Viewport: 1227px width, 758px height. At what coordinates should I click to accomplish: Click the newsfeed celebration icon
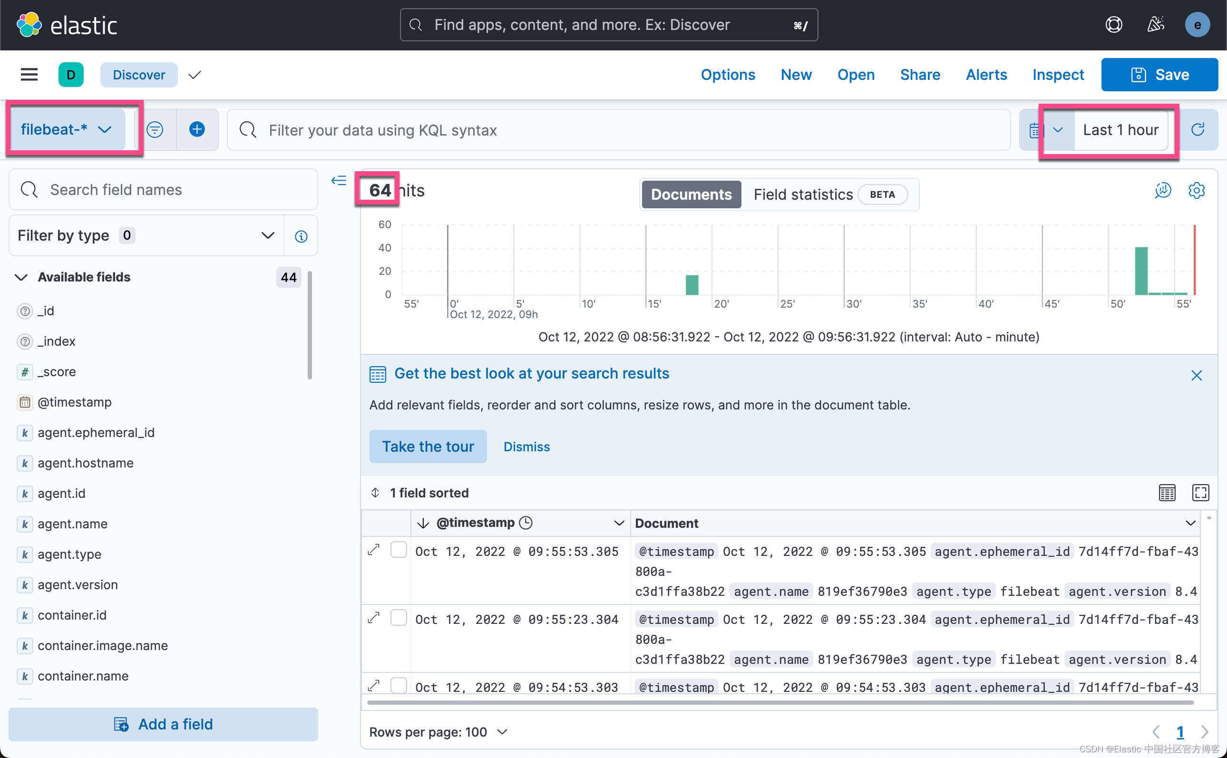(x=1155, y=25)
